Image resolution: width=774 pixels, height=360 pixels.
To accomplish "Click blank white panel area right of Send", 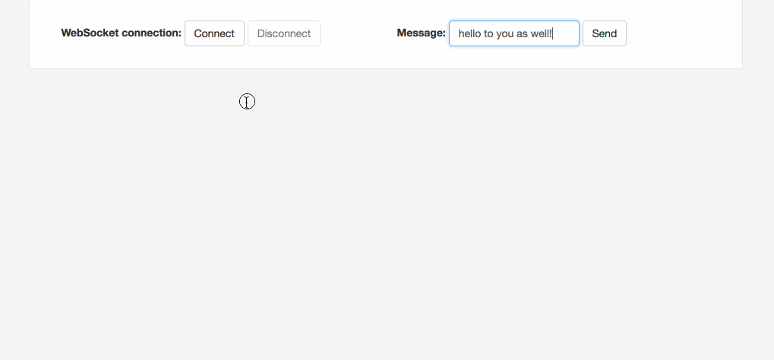I will (684, 33).
